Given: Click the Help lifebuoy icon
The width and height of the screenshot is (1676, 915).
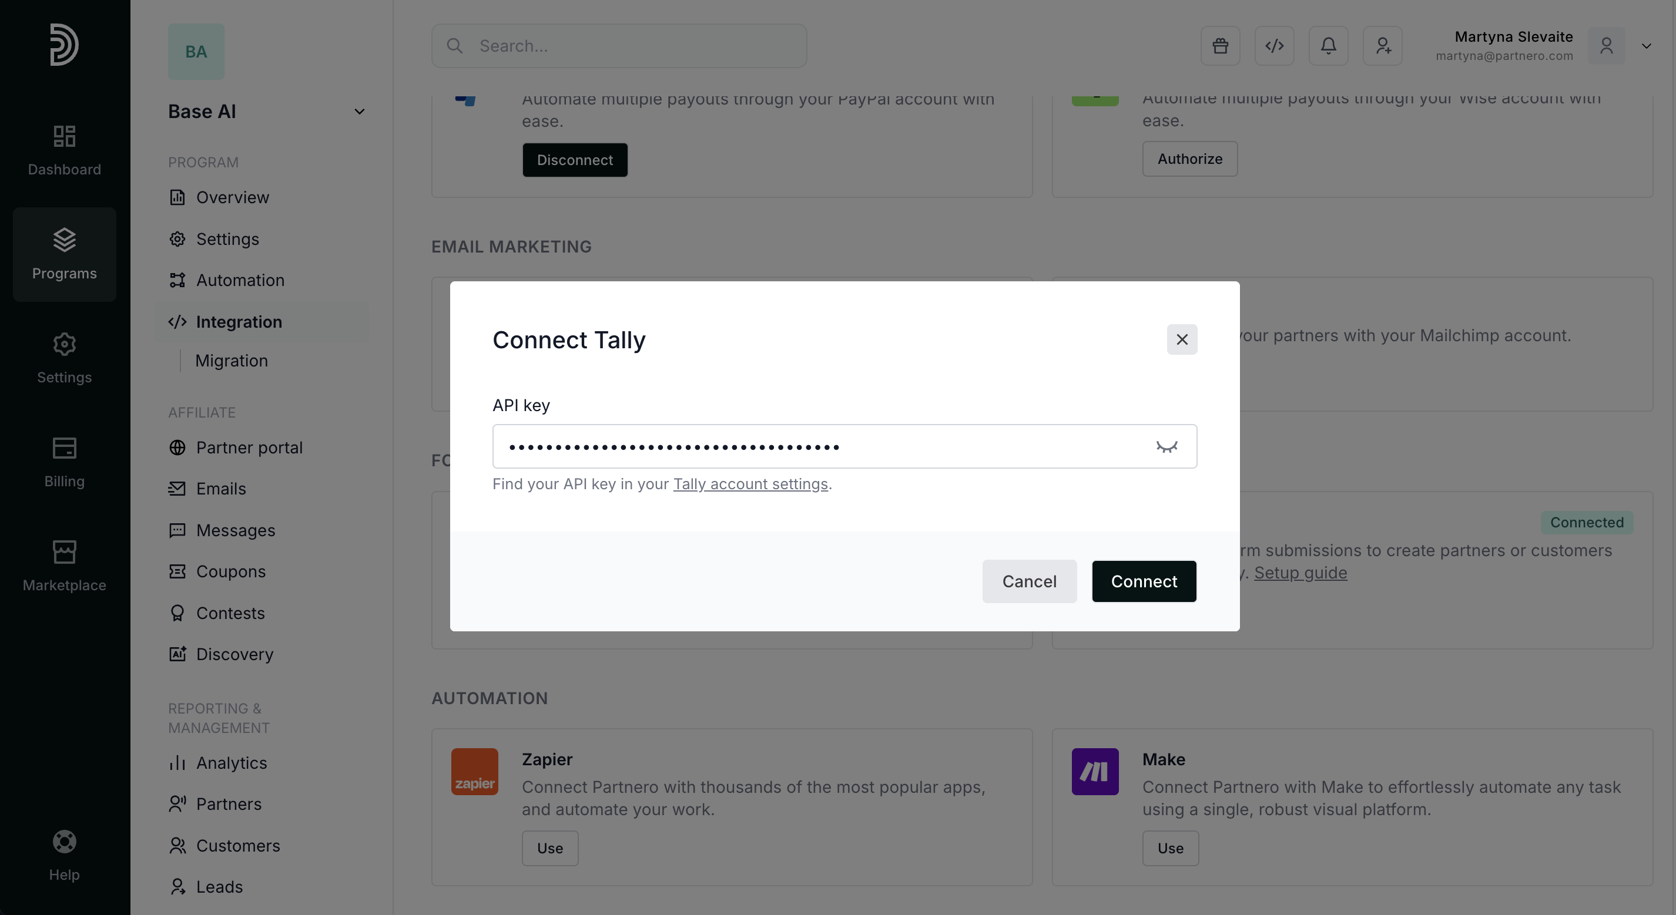Looking at the screenshot, I should coord(65,842).
